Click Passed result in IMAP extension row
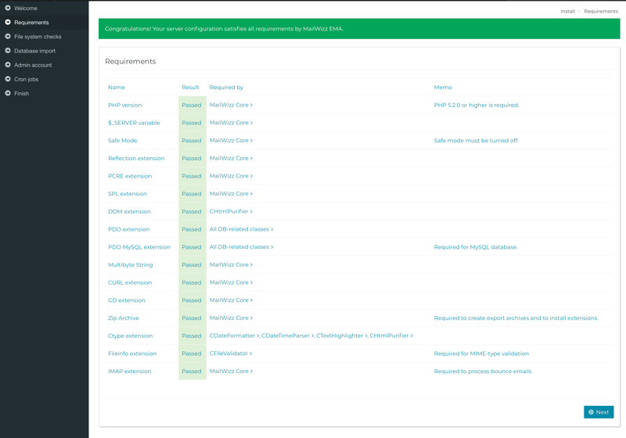Image resolution: width=626 pixels, height=438 pixels. pos(192,371)
